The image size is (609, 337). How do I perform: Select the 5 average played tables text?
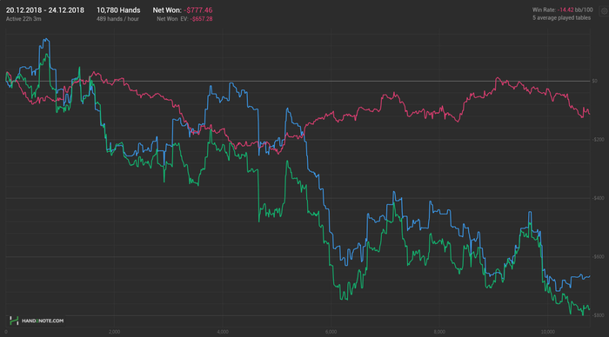561,18
